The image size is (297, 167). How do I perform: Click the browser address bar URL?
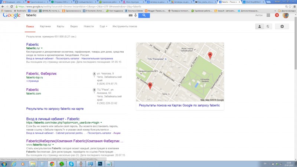click(x=79, y=6)
